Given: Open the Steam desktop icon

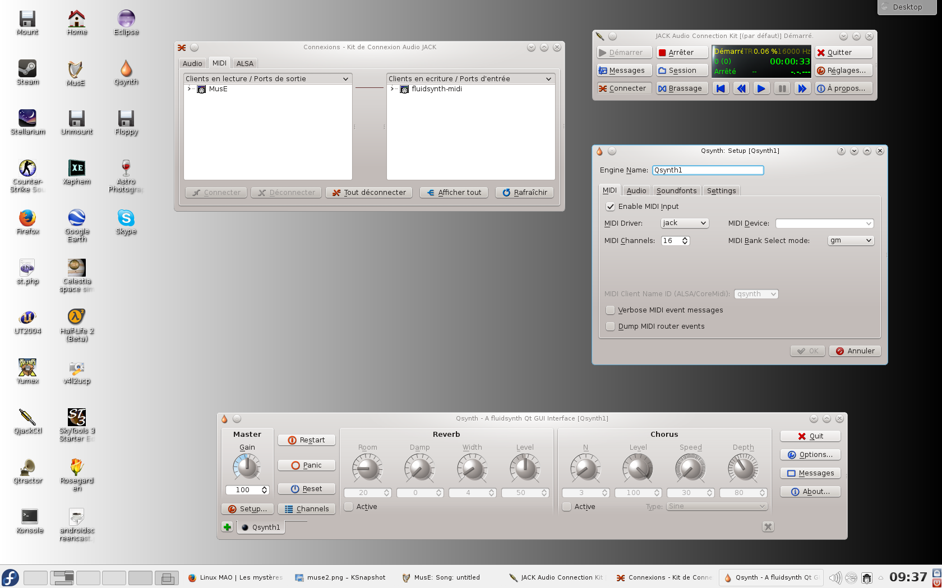Looking at the screenshot, I should click(27, 72).
